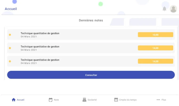Click the Consulter button

tap(91, 75)
